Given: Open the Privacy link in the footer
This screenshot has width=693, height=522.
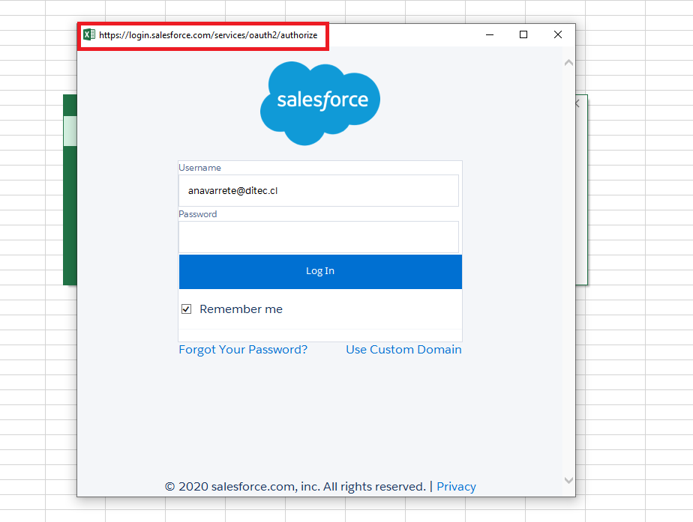Looking at the screenshot, I should (456, 486).
